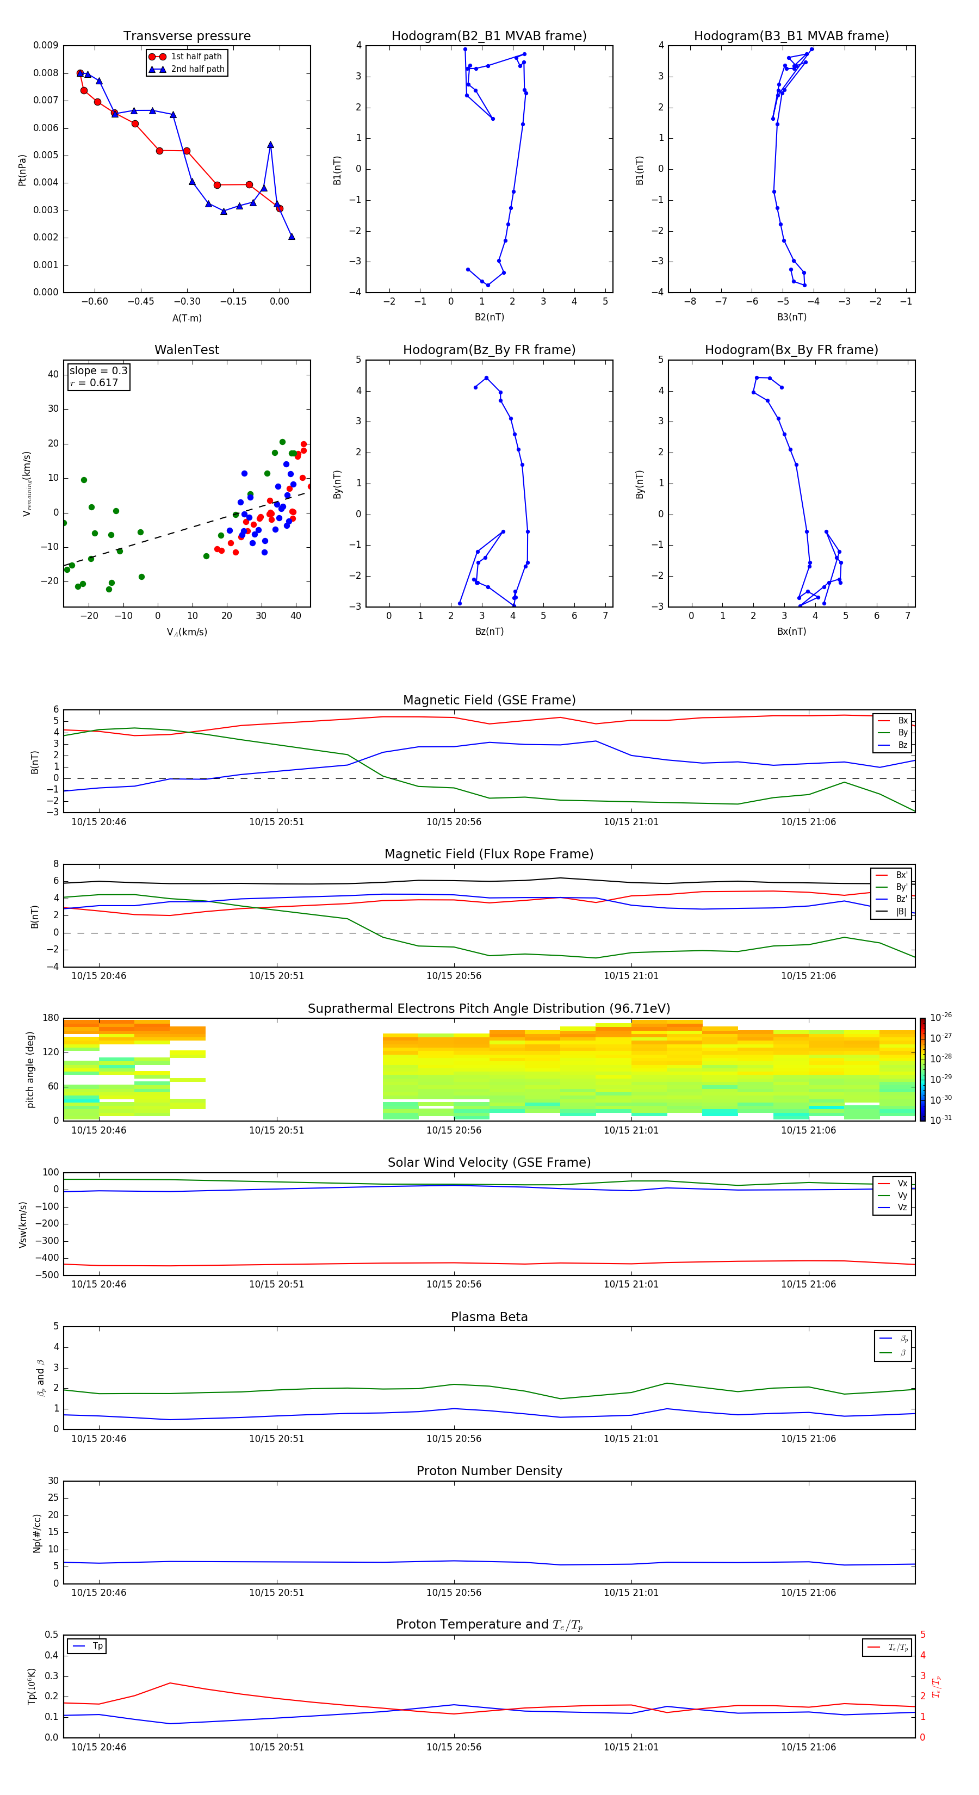Click the pitch angle colorbar
Viewport: 979px width, 1795px height.
(922, 1069)
